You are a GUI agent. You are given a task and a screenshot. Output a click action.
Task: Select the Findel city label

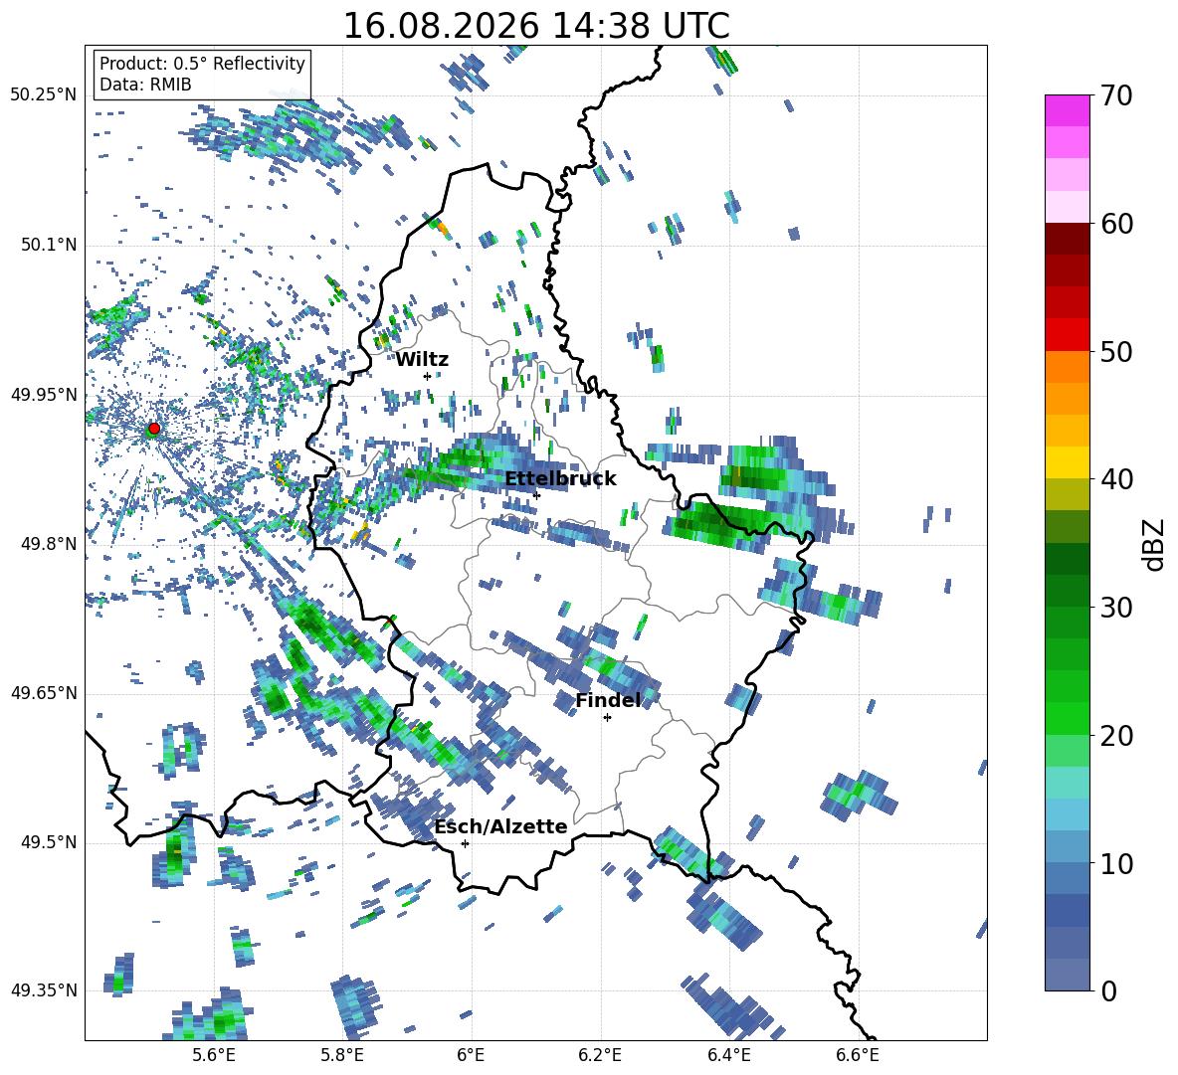coord(608,700)
